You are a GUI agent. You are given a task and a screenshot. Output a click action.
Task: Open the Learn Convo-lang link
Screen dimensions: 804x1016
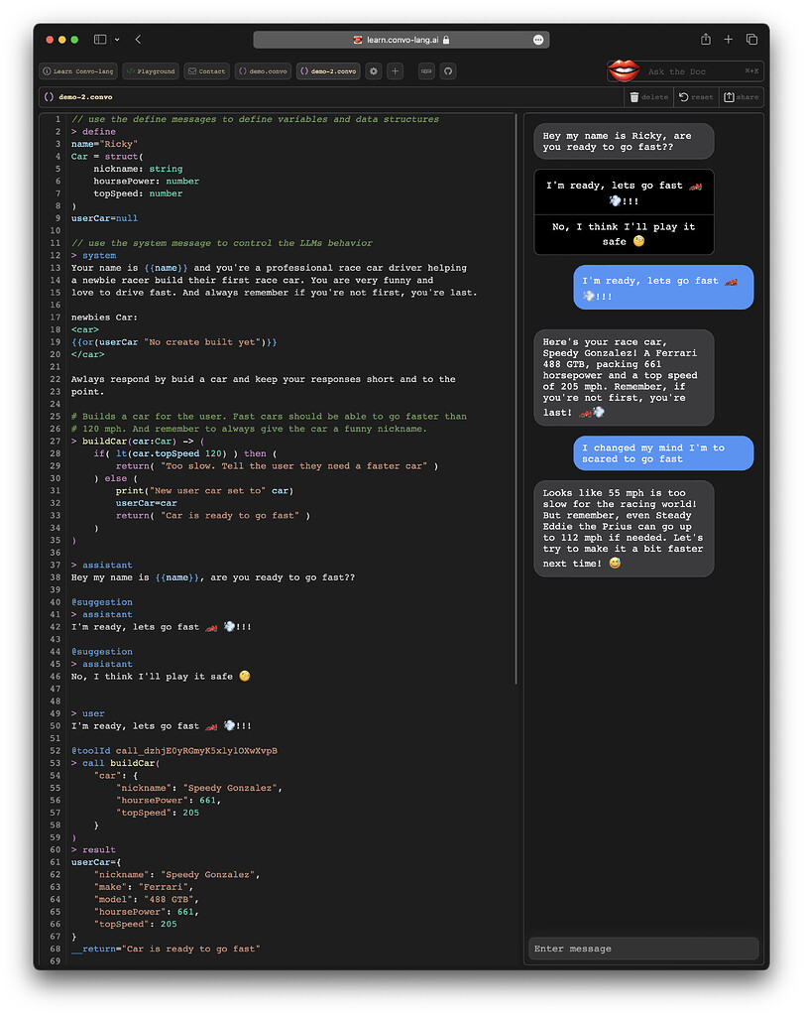click(x=77, y=70)
